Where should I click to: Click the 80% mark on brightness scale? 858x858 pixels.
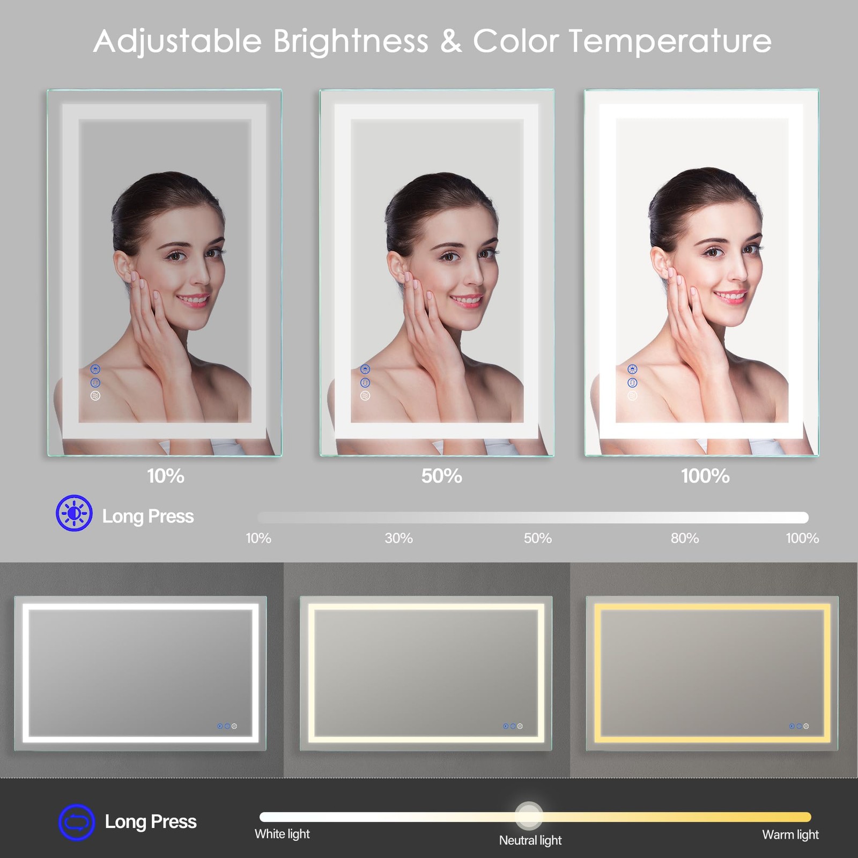click(685, 538)
